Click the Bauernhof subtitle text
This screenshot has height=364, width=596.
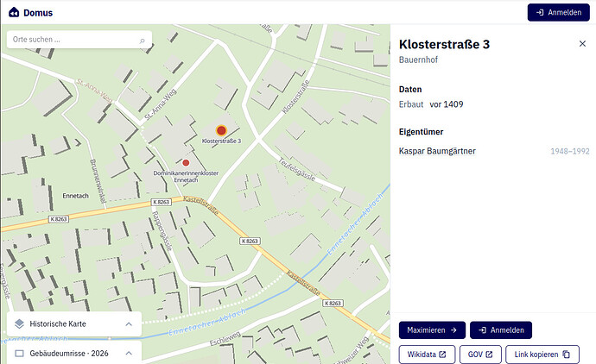(418, 60)
